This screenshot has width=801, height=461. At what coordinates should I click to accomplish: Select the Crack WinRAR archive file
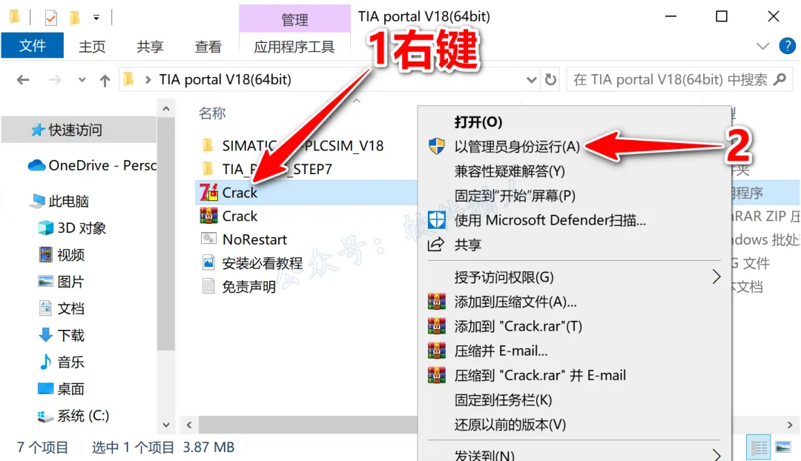(x=240, y=216)
